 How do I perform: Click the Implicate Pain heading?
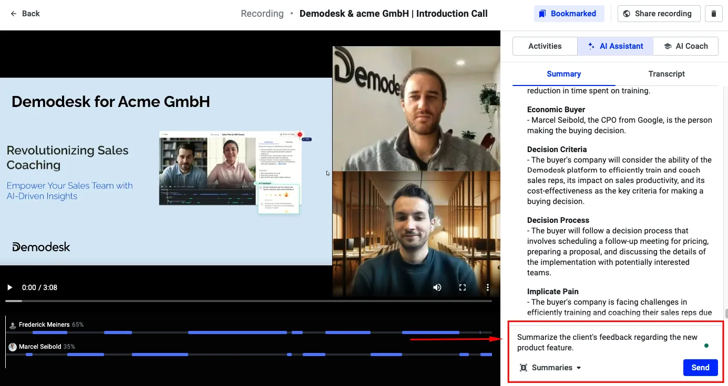pyautogui.click(x=552, y=292)
